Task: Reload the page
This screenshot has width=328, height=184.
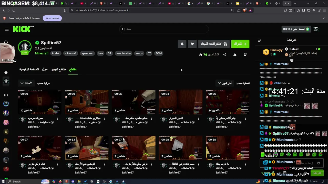Action: point(14,10)
